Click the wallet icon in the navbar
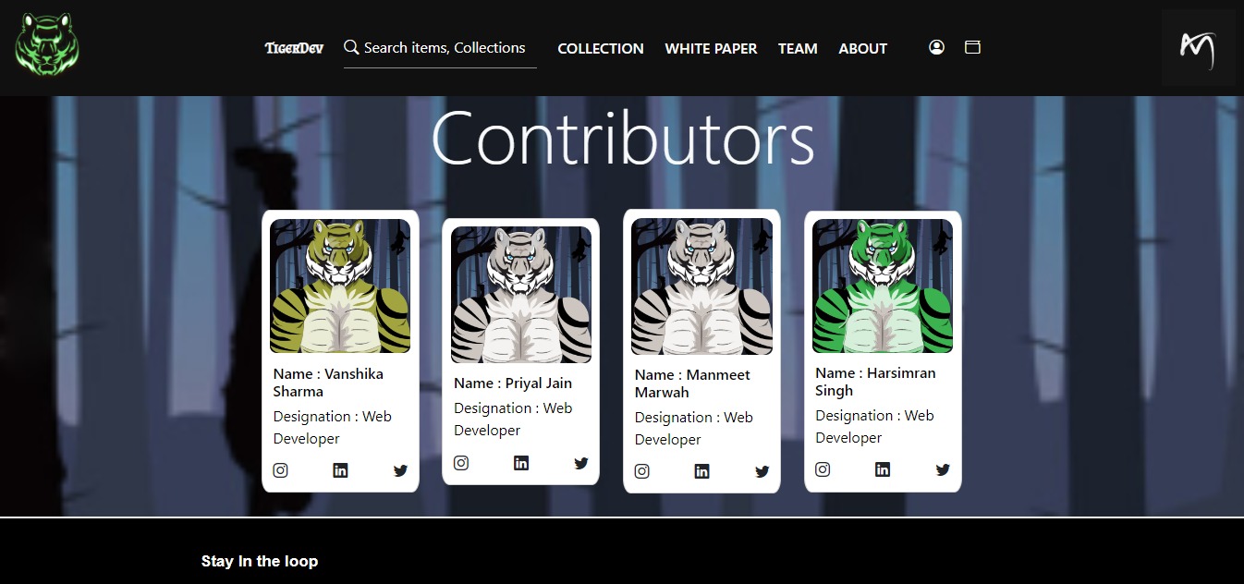This screenshot has height=584, width=1244. (972, 47)
